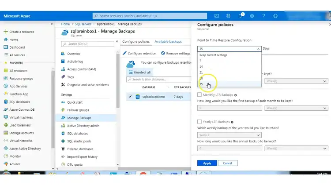Open App Services in the sidebar
Screen dimensions: 331x185
pos(19,86)
